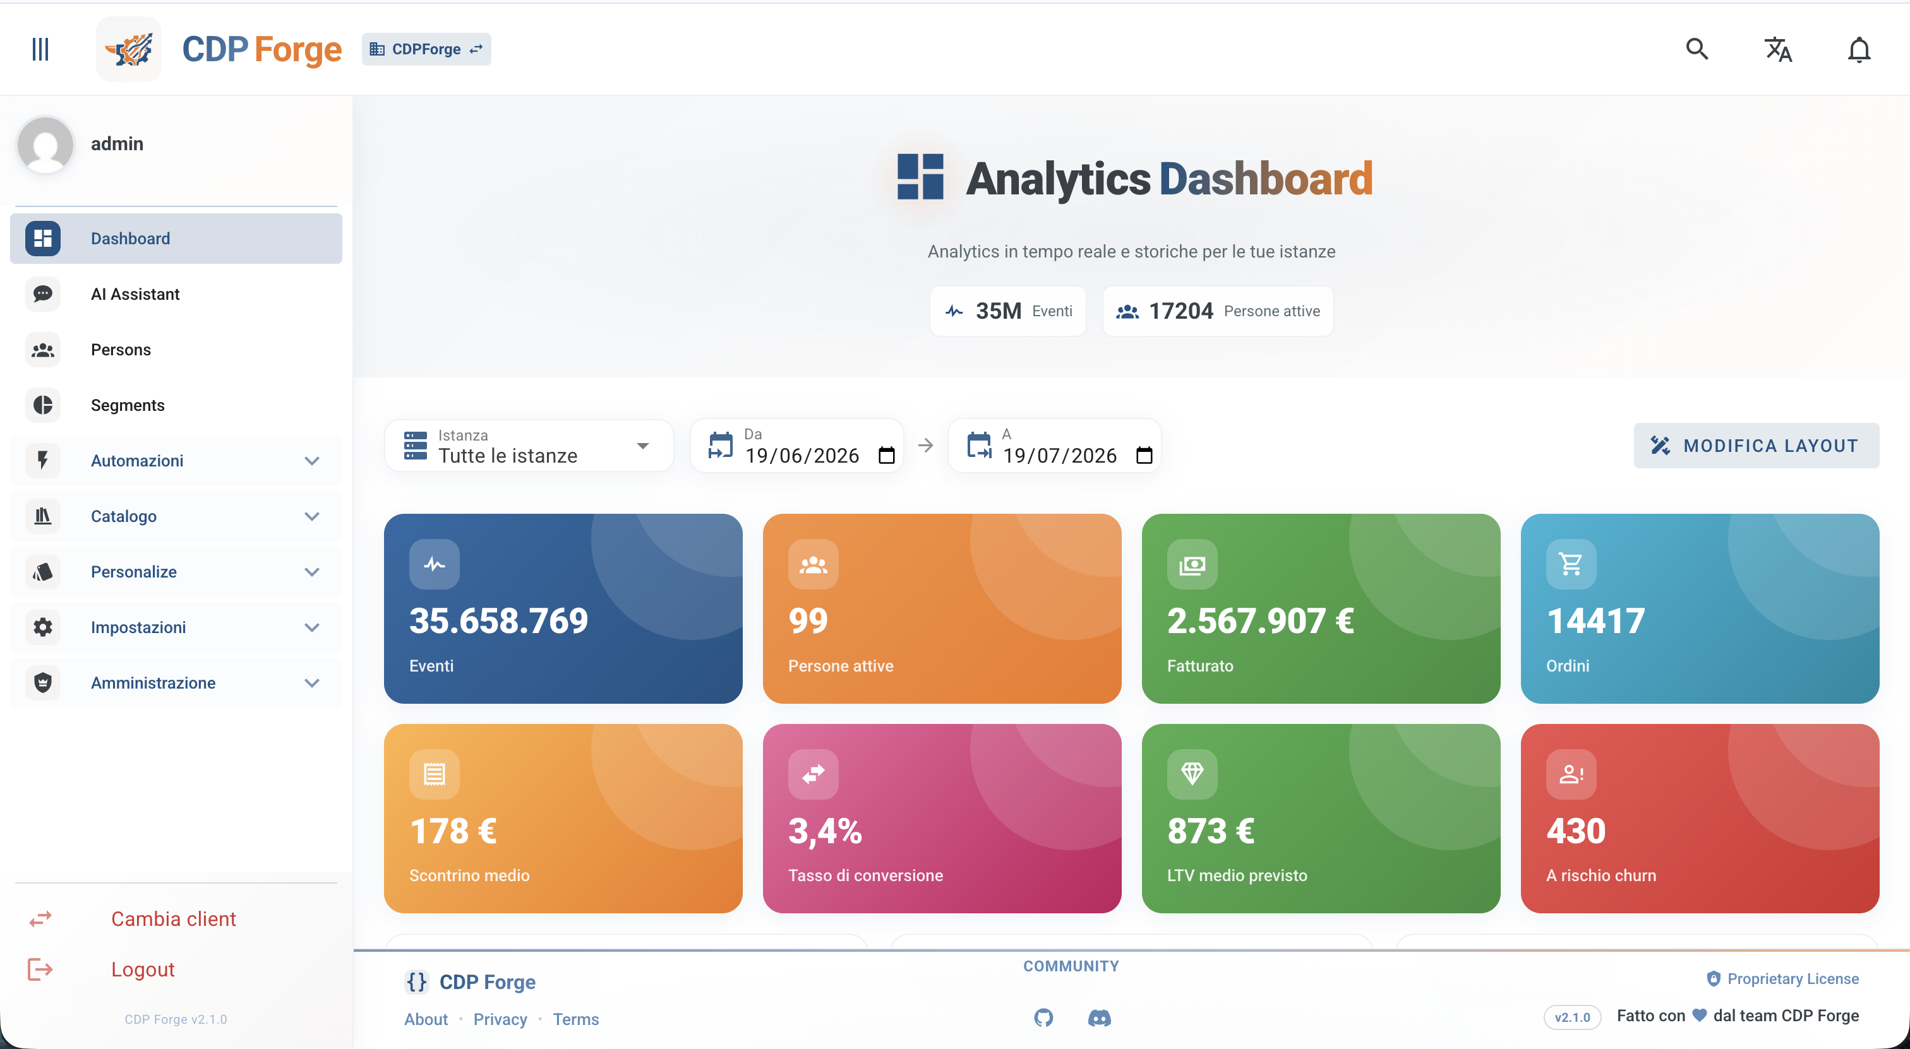Viewport: 1910px width, 1049px height.
Task: Focus the Da date field 19/06/2026
Action: point(802,456)
